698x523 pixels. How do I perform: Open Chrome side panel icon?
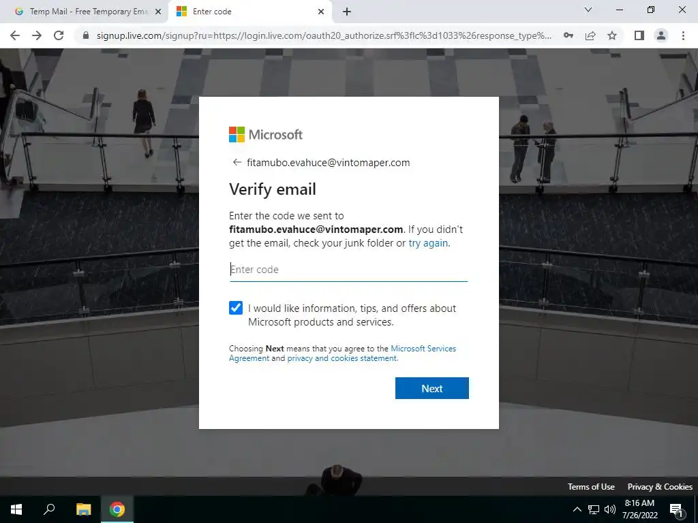(x=639, y=35)
